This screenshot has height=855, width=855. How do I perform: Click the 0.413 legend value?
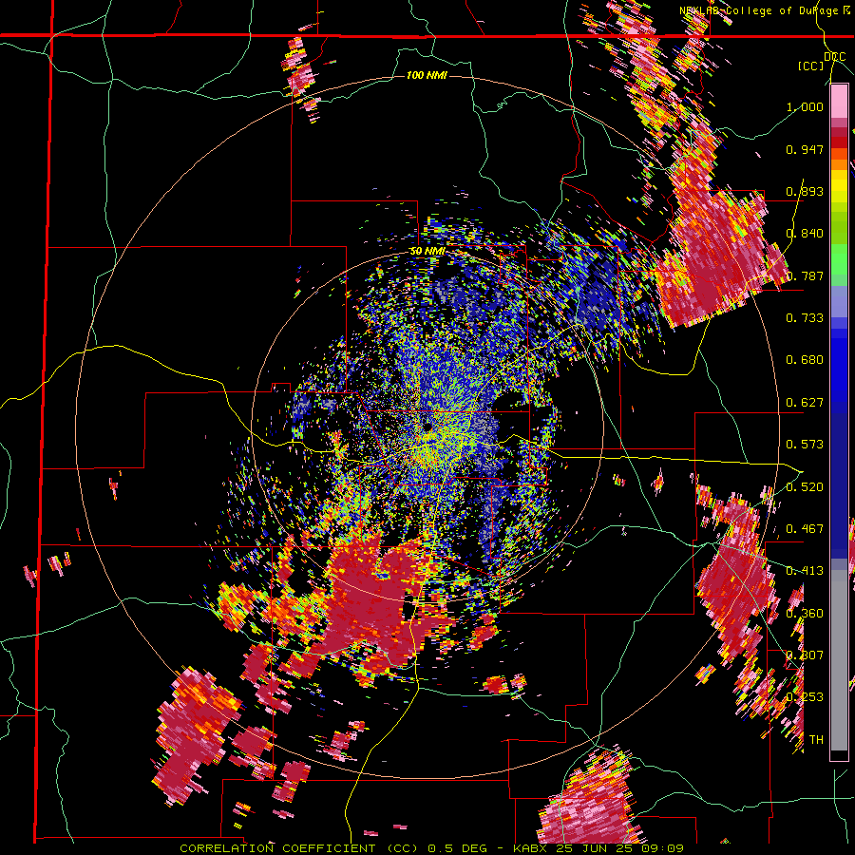805,571
